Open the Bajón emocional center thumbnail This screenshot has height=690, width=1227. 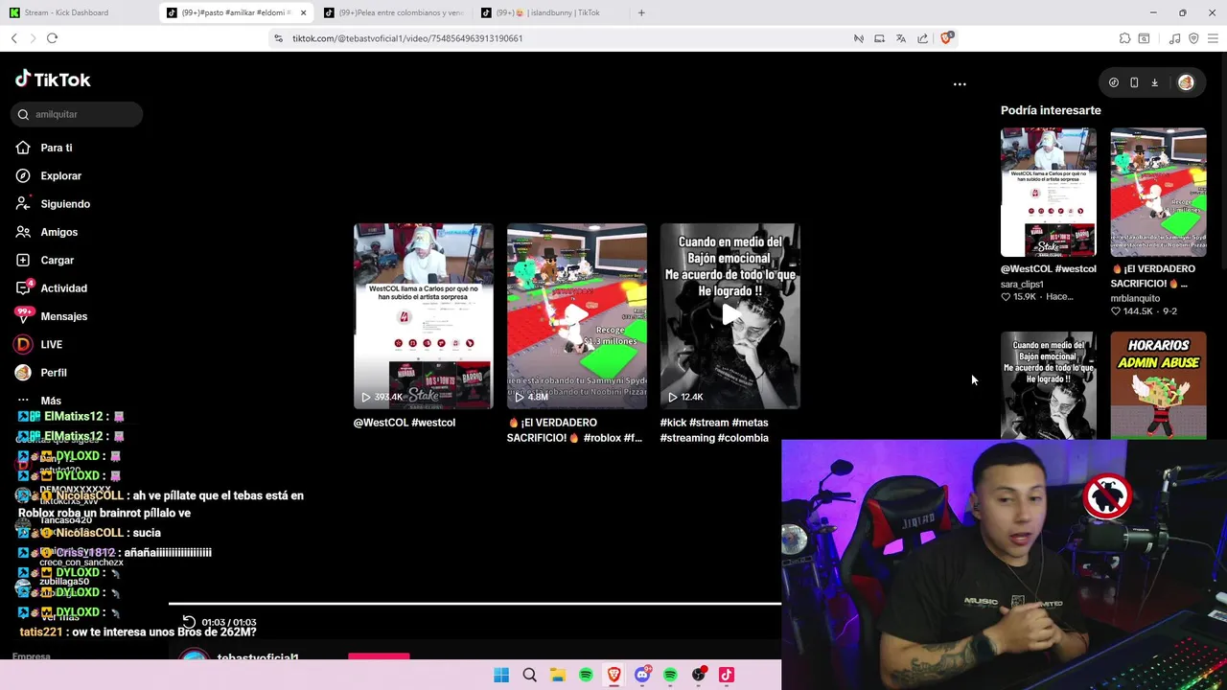point(730,316)
